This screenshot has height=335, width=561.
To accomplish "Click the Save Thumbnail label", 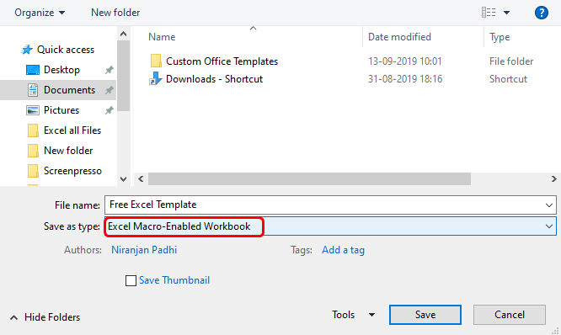I will (x=174, y=280).
